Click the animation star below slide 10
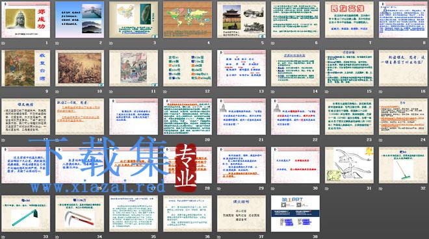The width and height of the screenshot is (429, 239). click(x=57, y=92)
